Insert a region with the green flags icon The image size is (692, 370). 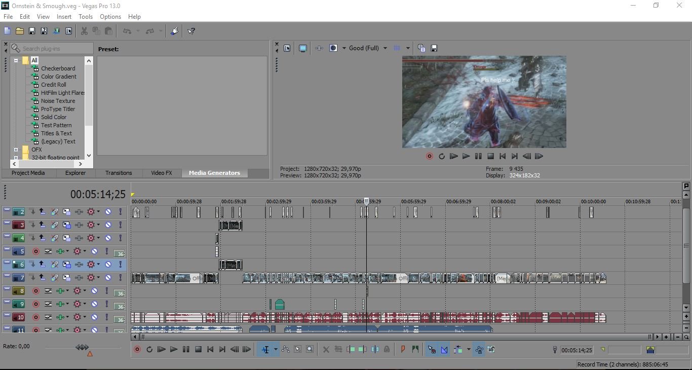tap(415, 350)
